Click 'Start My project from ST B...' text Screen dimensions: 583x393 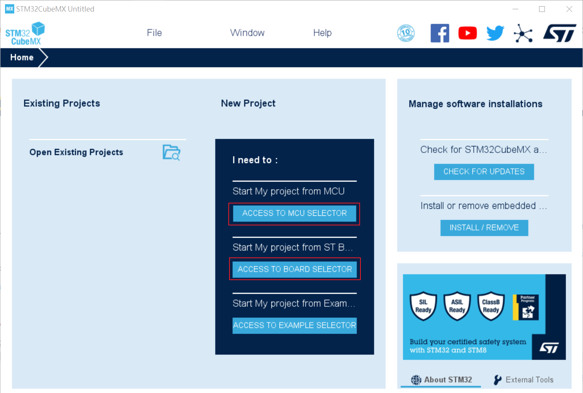click(x=293, y=247)
